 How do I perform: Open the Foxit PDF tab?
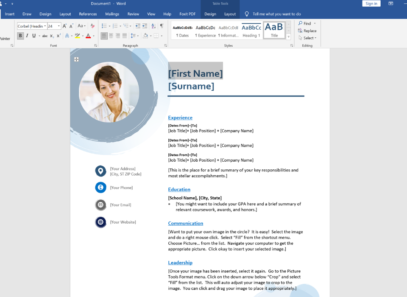point(187,14)
